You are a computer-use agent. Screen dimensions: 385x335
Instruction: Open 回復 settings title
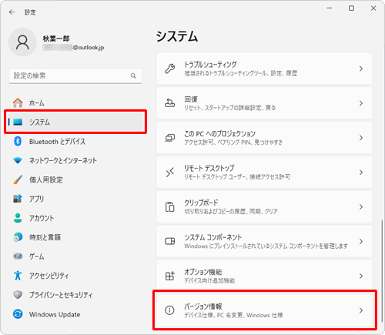click(x=191, y=99)
